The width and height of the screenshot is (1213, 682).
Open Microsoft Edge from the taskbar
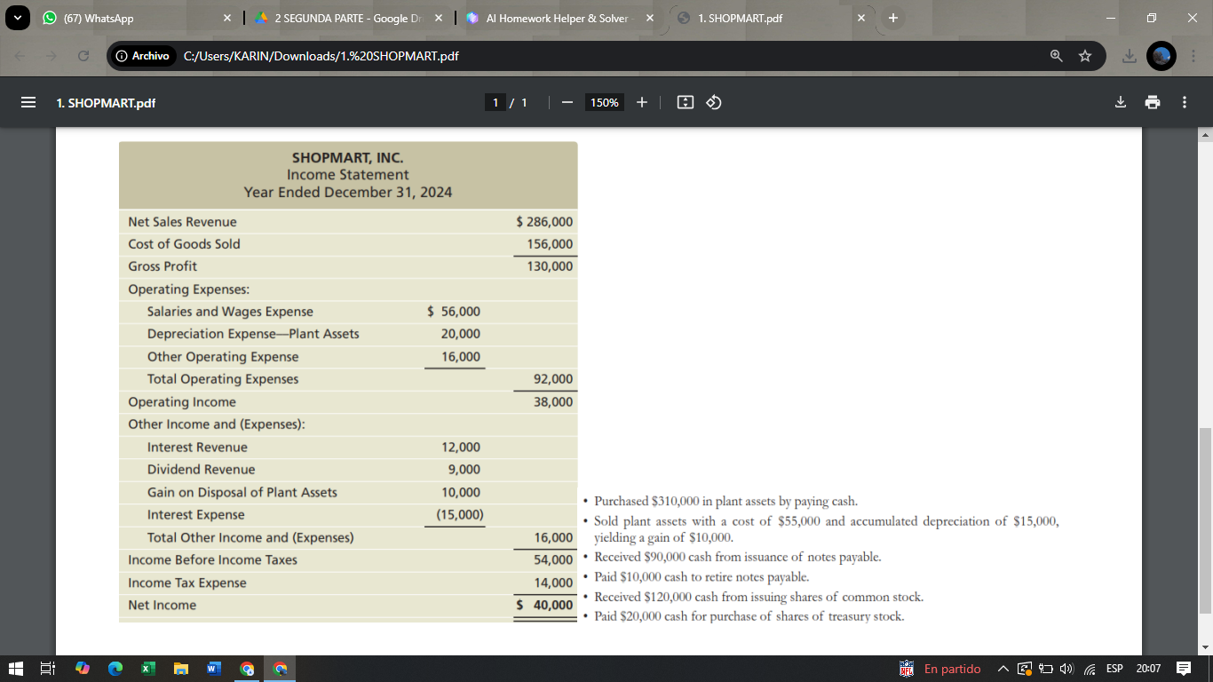(115, 669)
